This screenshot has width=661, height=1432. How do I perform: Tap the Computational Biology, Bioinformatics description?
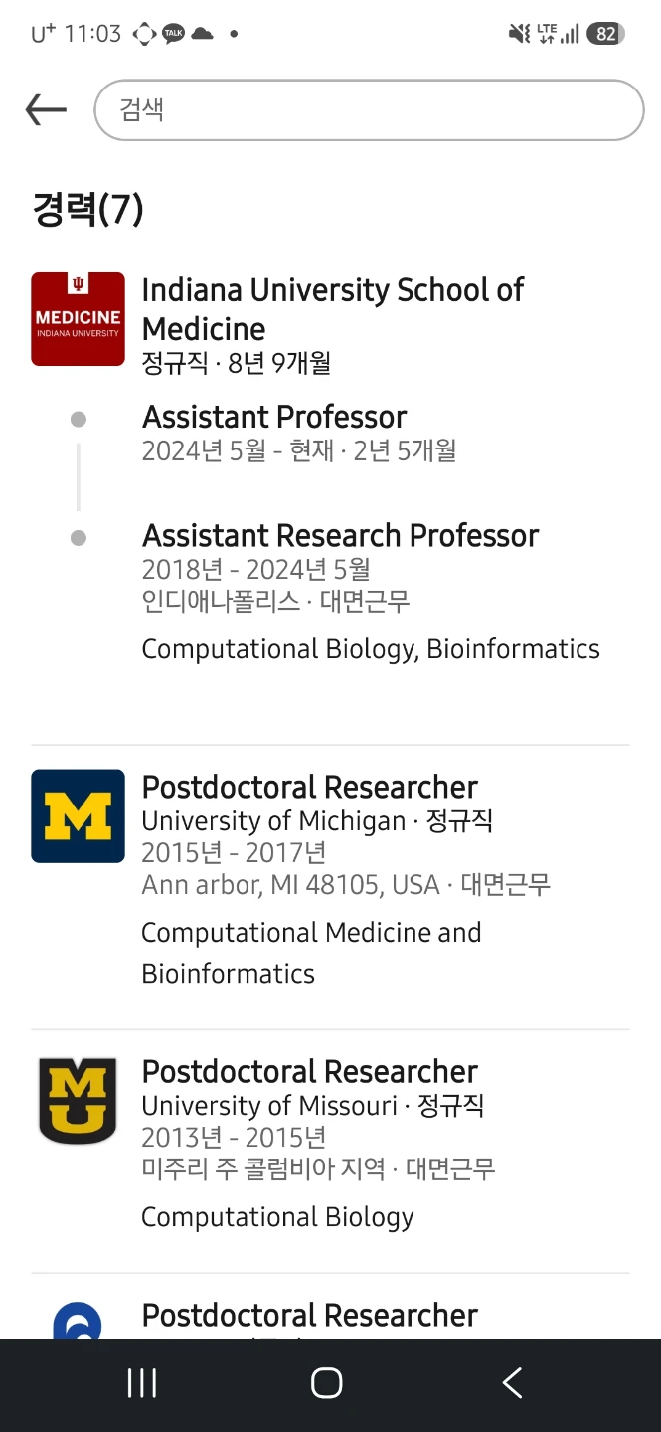pyautogui.click(x=371, y=649)
